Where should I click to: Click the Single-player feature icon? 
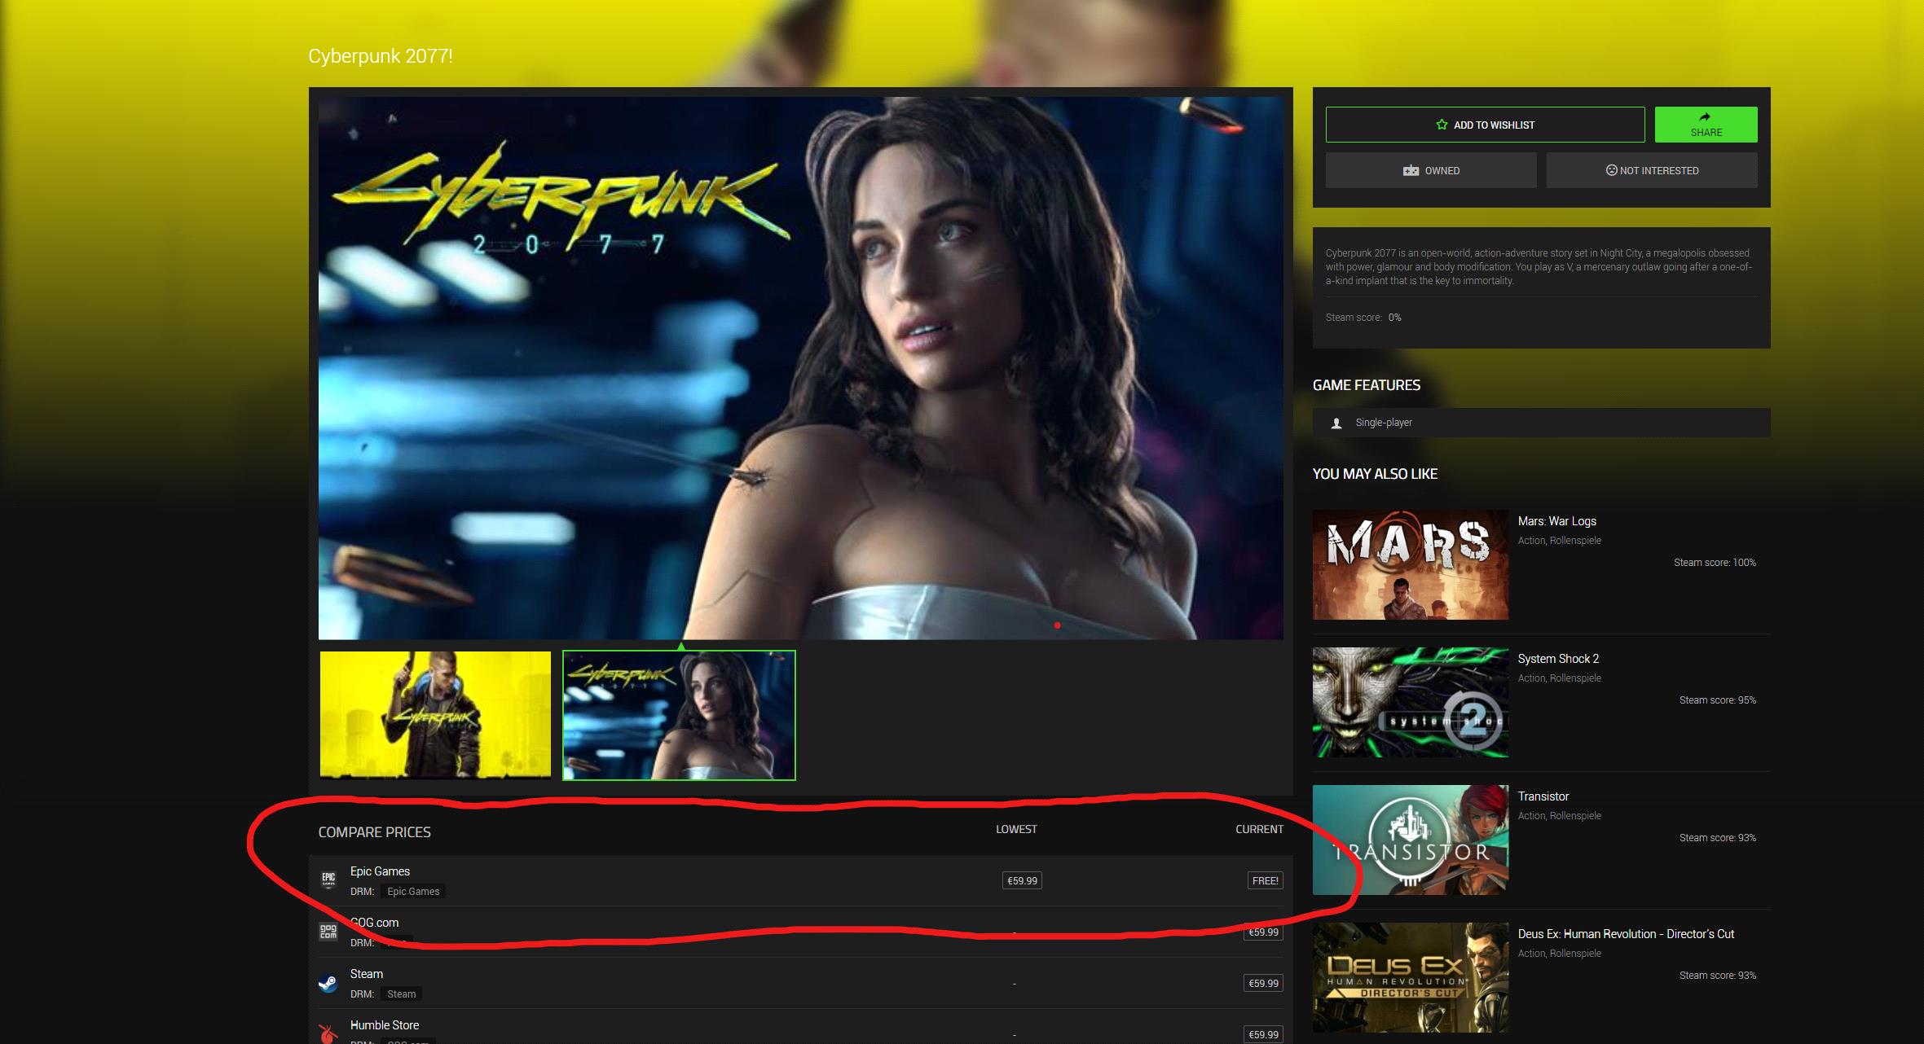coord(1336,423)
